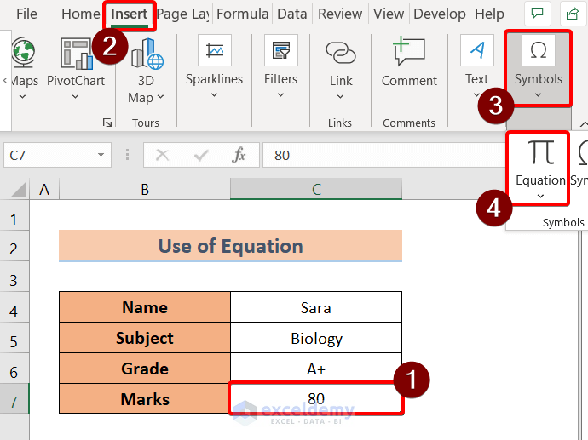588x440 pixels.
Task: Click the Text group icon
Action: coord(476,51)
